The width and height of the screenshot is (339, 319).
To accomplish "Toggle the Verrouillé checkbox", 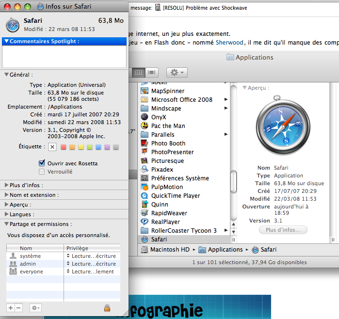I will coord(42,172).
